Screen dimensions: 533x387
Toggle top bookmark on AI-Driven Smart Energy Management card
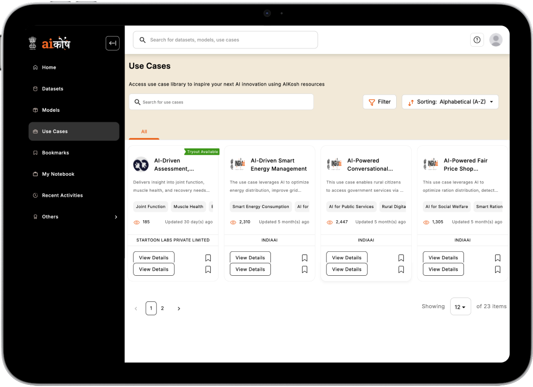coord(304,258)
